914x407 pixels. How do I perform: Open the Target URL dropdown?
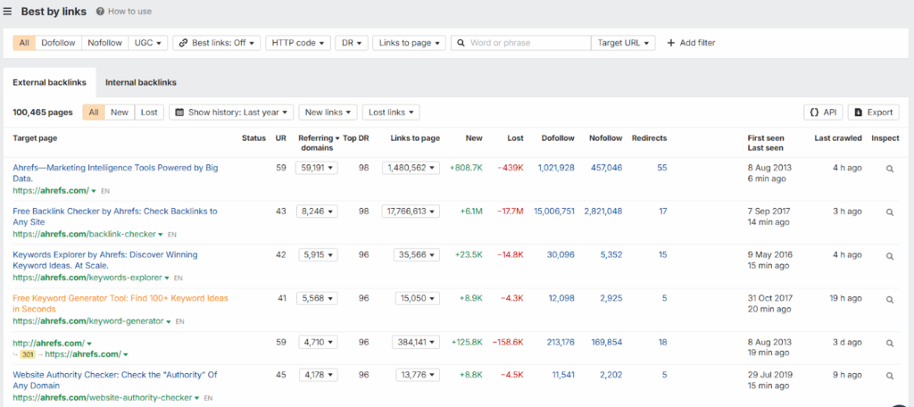tap(623, 43)
